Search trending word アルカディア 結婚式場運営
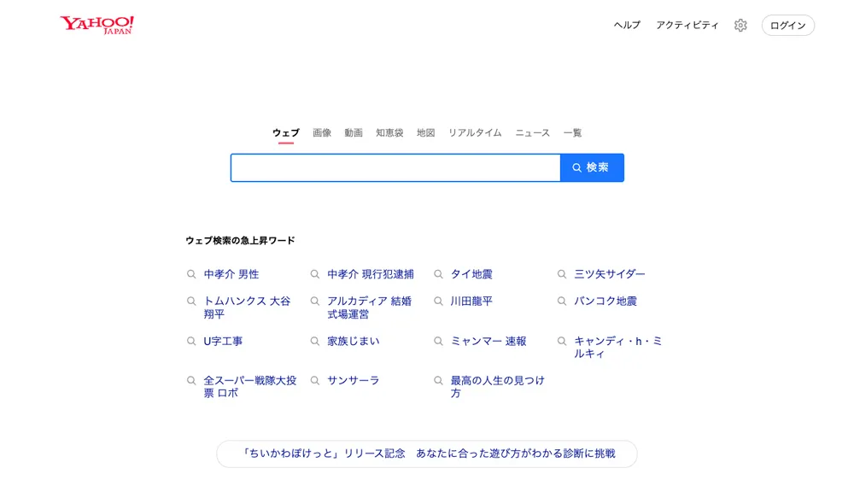 click(x=369, y=307)
